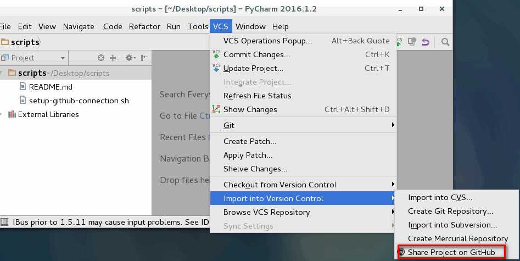Open the Run menu
This screenshot has width=520, height=261.
174,26
